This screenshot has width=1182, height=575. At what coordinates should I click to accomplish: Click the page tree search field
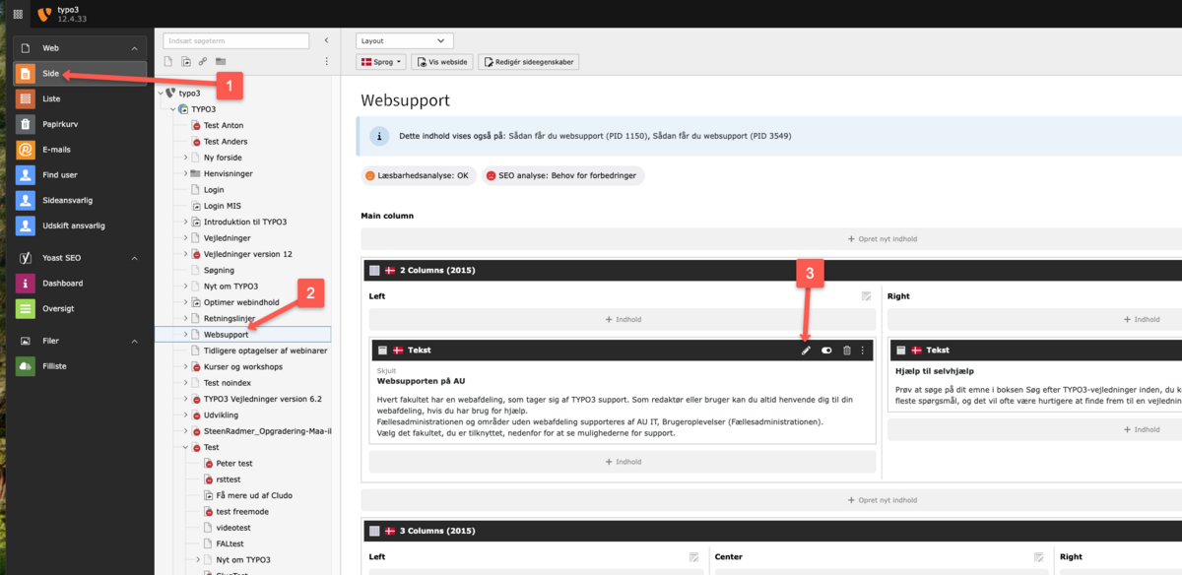pos(237,40)
